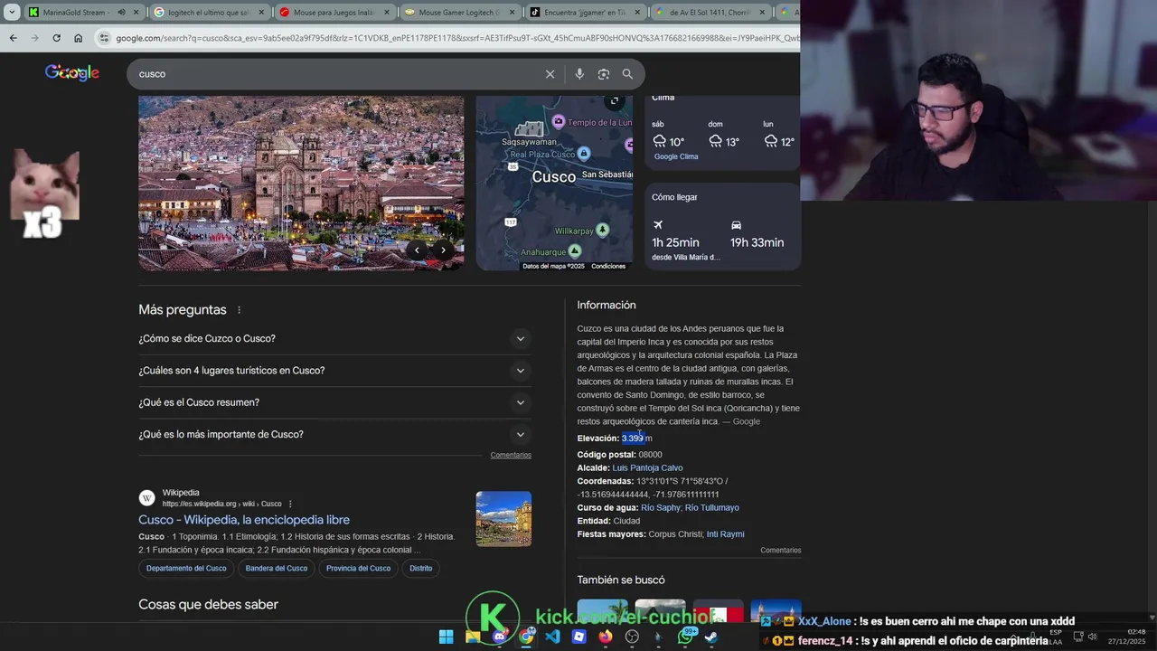The width and height of the screenshot is (1157, 651).
Task: Open the Wikipedia result thumbnail image
Action: point(503,519)
